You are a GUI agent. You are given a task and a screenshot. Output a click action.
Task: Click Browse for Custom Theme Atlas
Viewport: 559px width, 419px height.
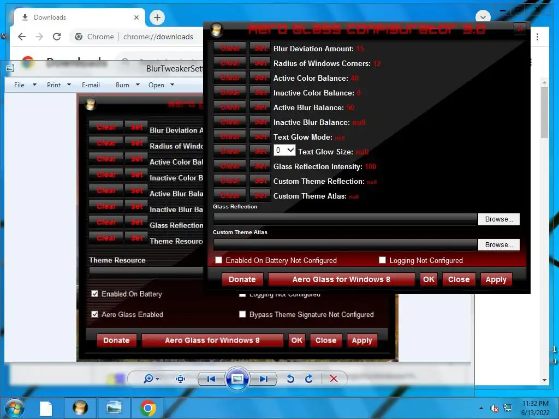point(499,245)
